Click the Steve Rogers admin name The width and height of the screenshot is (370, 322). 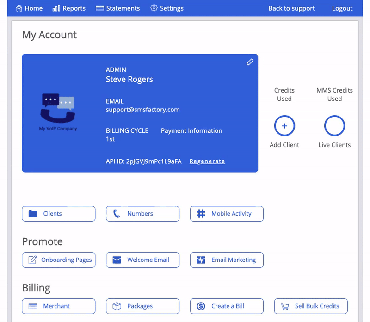[x=129, y=79]
